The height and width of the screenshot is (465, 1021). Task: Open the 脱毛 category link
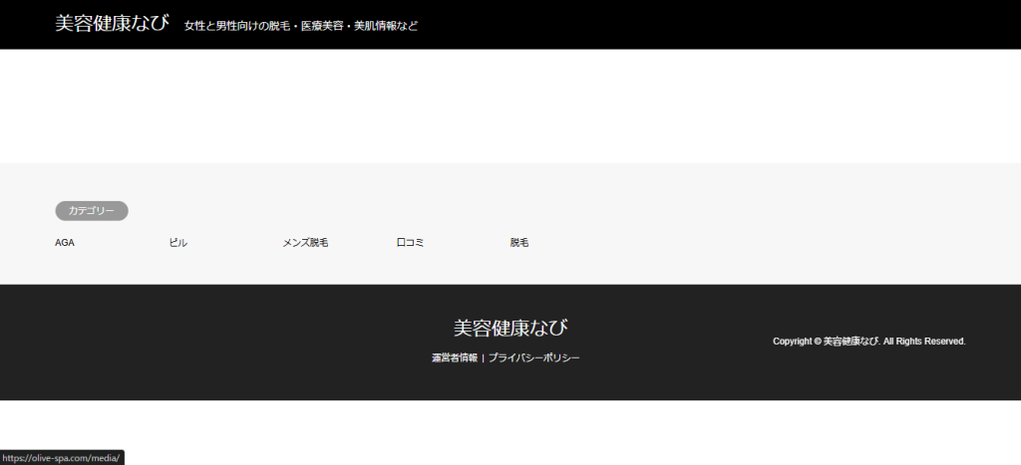[x=519, y=243]
